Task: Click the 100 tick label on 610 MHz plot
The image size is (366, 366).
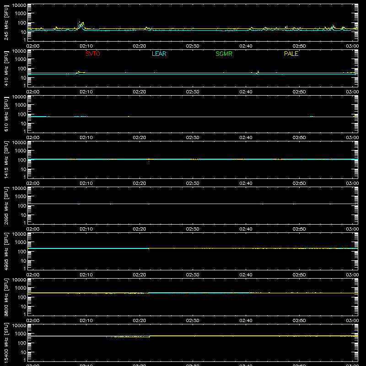Action: click(x=22, y=114)
